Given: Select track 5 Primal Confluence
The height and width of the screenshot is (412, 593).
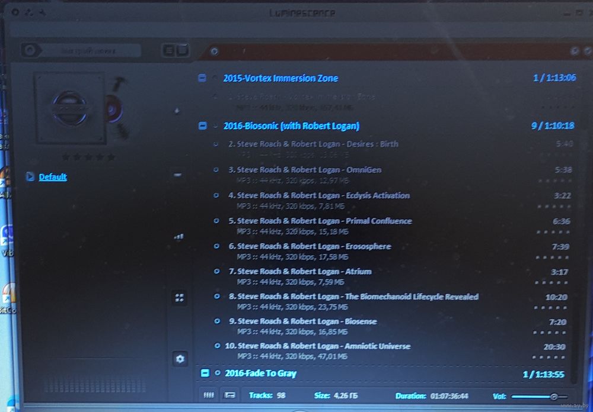Looking at the screenshot, I should coord(320,221).
